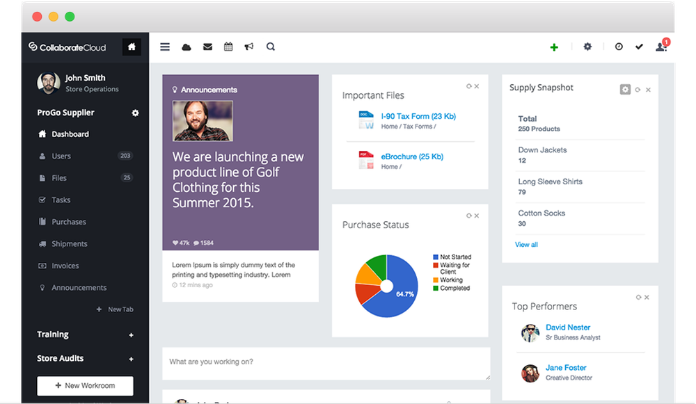Expand the Store Audits section

[132, 358]
